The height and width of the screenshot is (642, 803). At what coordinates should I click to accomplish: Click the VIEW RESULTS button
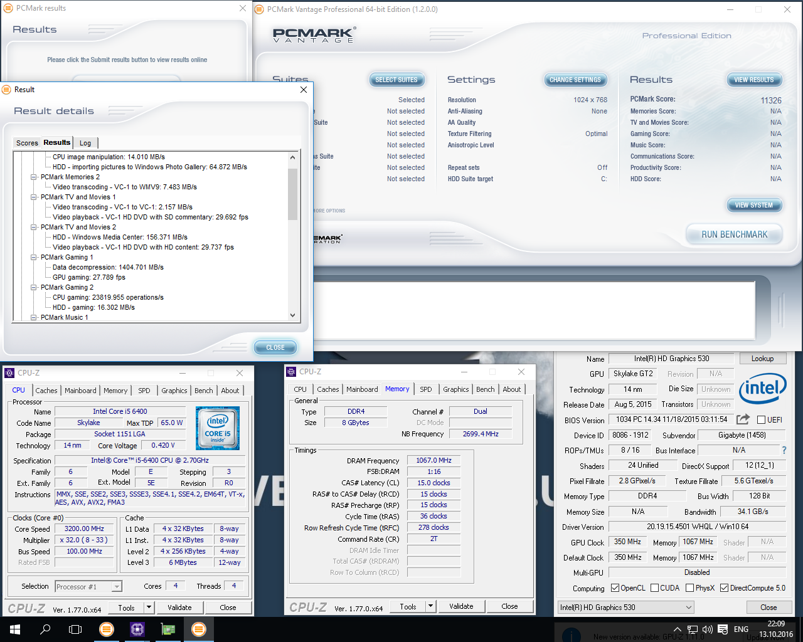click(754, 80)
